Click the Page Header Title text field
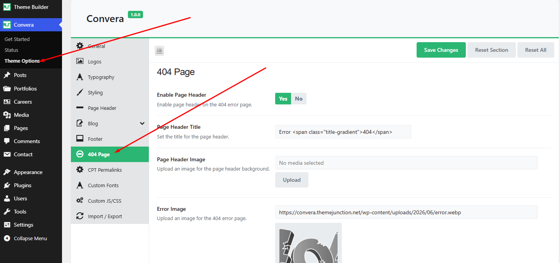This screenshot has height=263, width=560. click(x=343, y=131)
